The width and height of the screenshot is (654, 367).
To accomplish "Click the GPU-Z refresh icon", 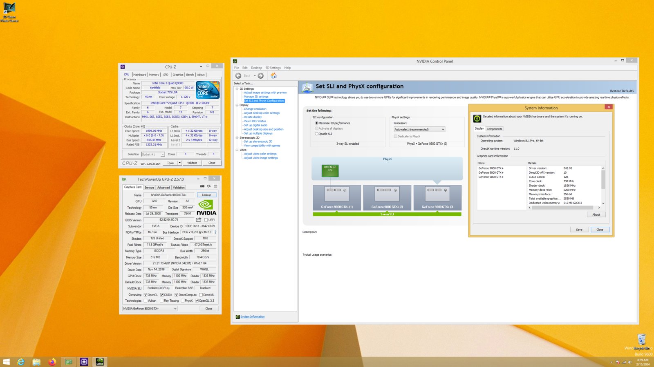I will tap(208, 186).
